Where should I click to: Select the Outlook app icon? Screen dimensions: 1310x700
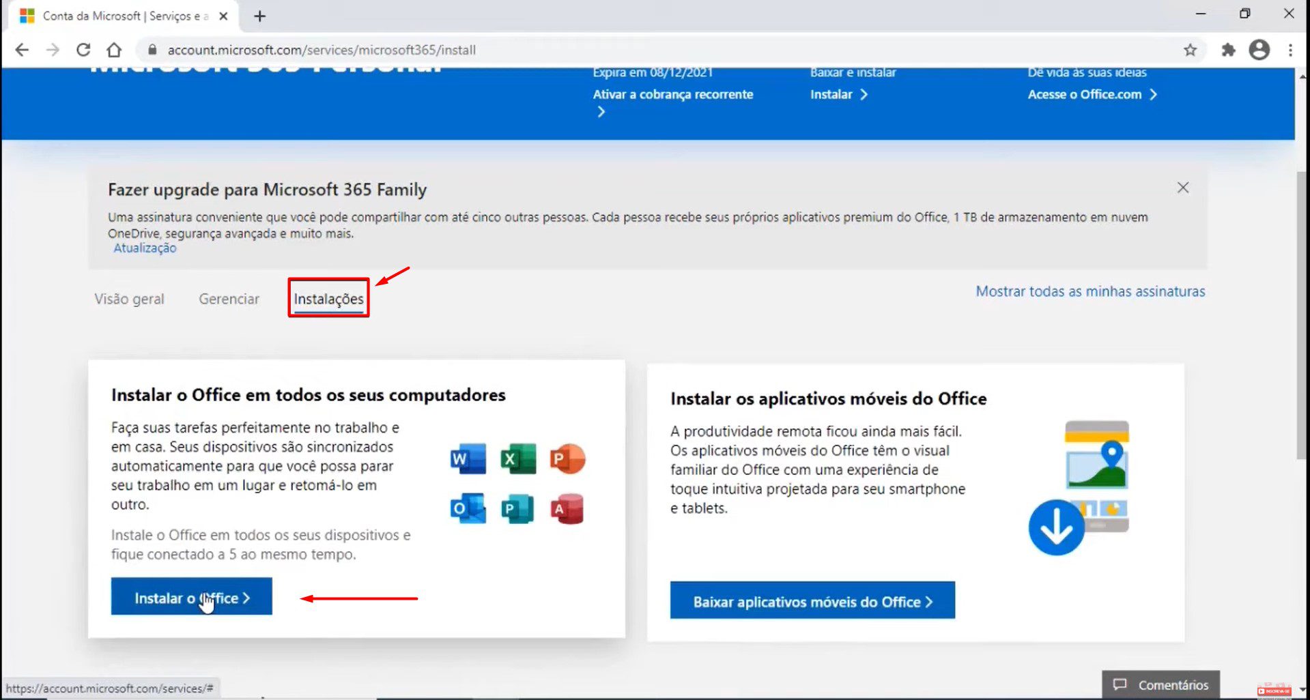(467, 508)
